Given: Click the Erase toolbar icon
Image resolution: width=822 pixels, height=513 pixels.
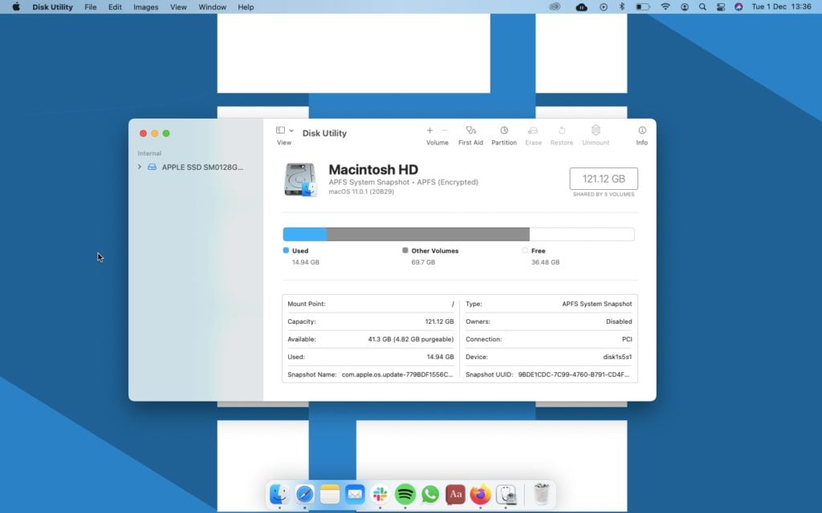Looking at the screenshot, I should 533,131.
